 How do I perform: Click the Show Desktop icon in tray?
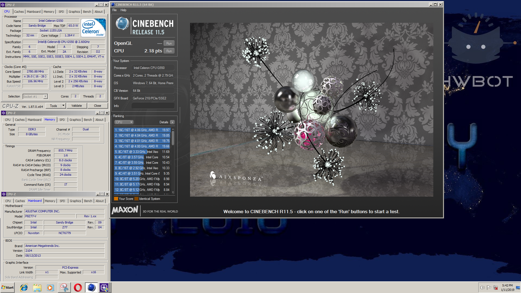(518, 288)
